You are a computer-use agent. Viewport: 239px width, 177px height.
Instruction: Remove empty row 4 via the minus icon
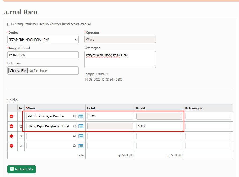[x=12, y=146]
